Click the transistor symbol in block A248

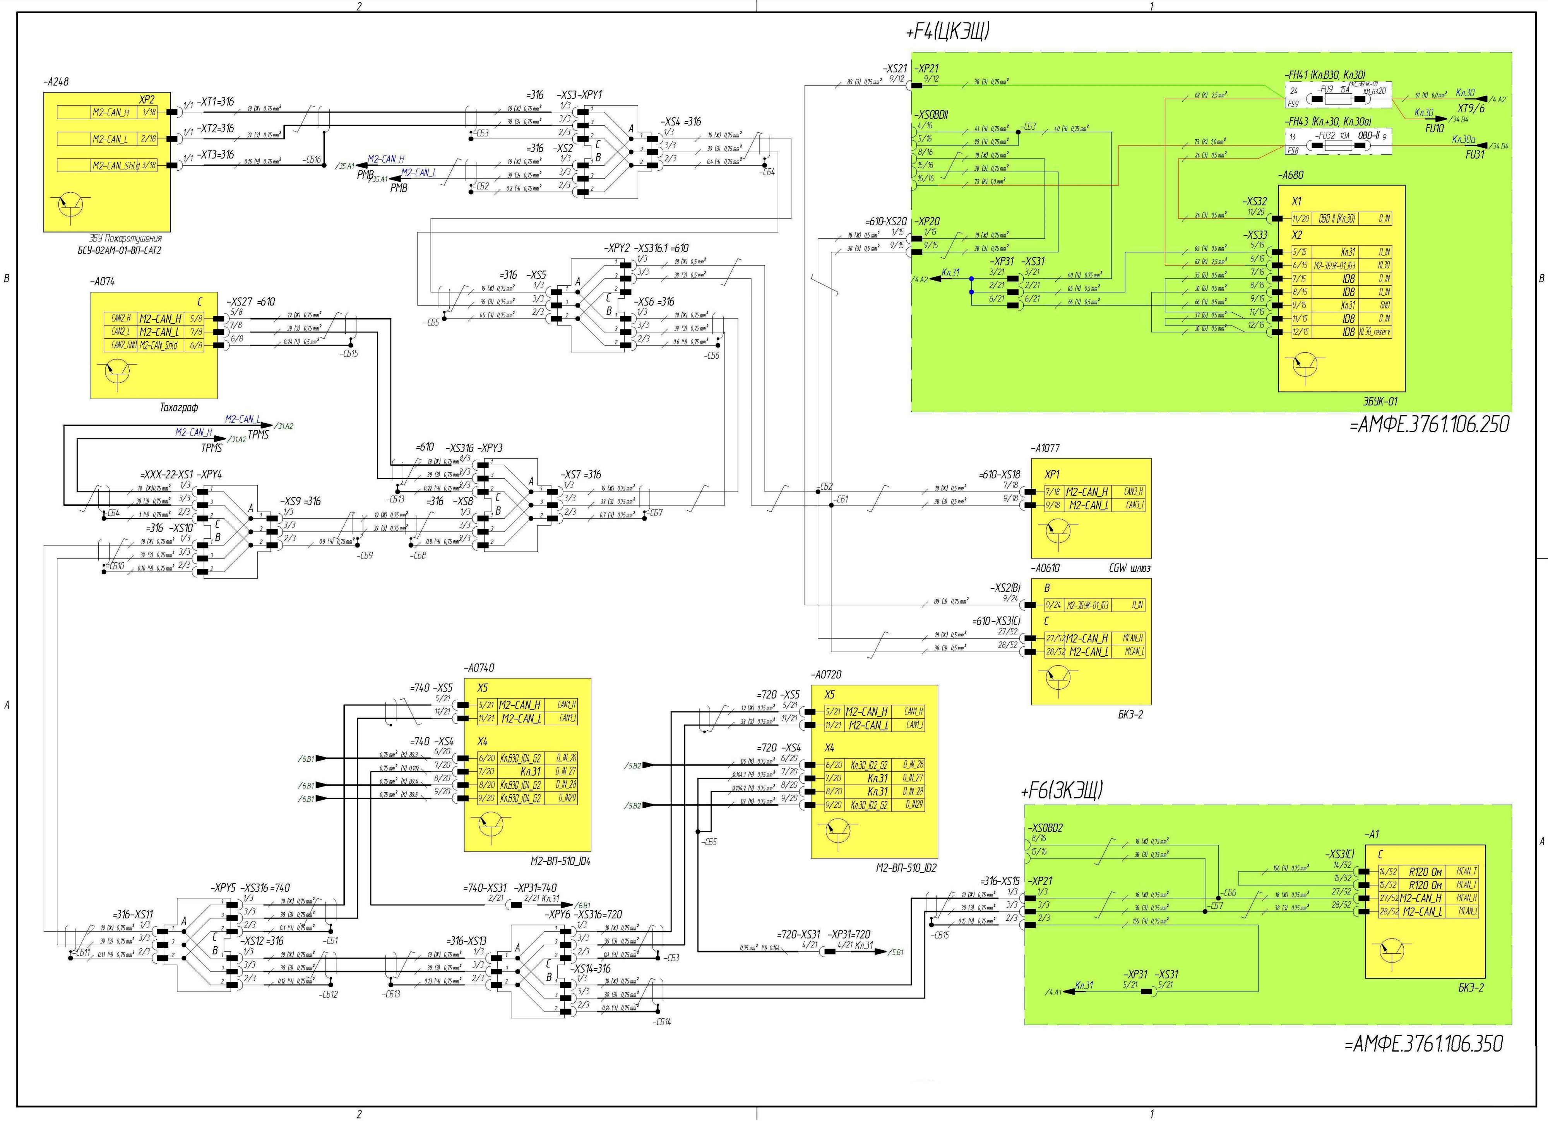point(70,205)
